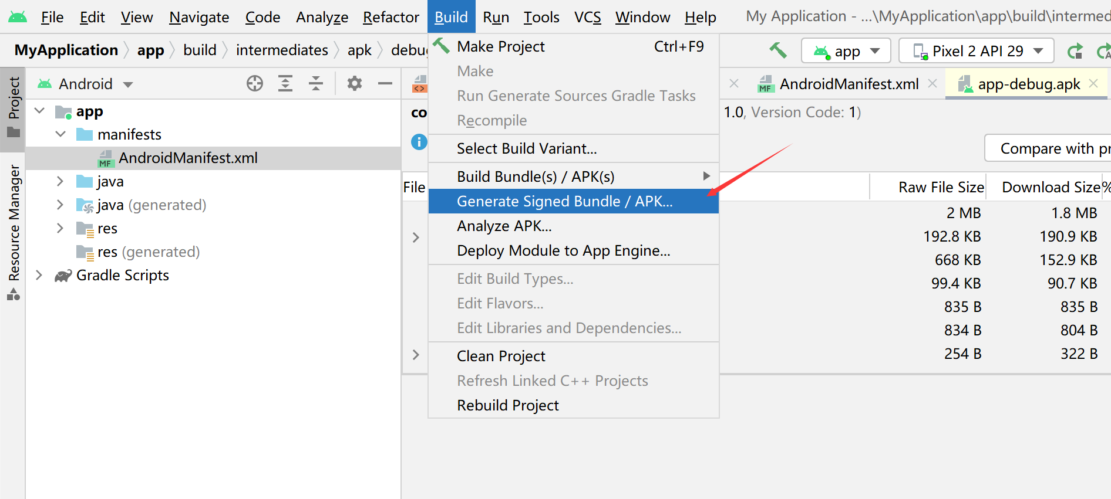Click the Collapse All icon in Project panel

[316, 84]
